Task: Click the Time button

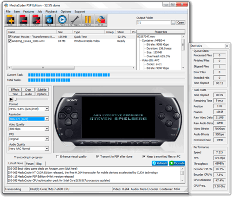Action: coord(15,94)
